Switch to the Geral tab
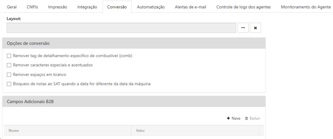This screenshot has width=333, height=139. pos(12,7)
